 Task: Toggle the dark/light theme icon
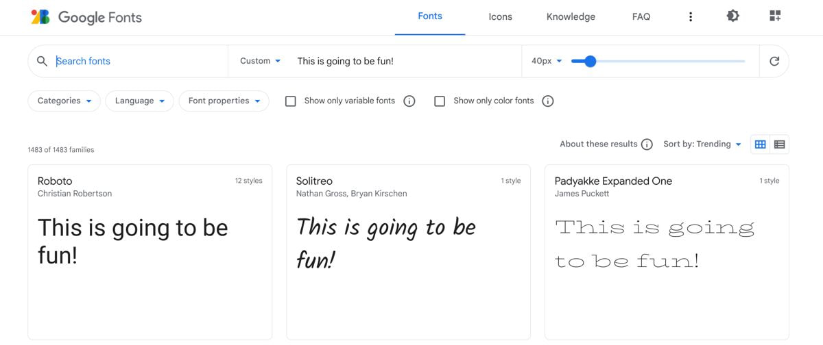click(732, 16)
